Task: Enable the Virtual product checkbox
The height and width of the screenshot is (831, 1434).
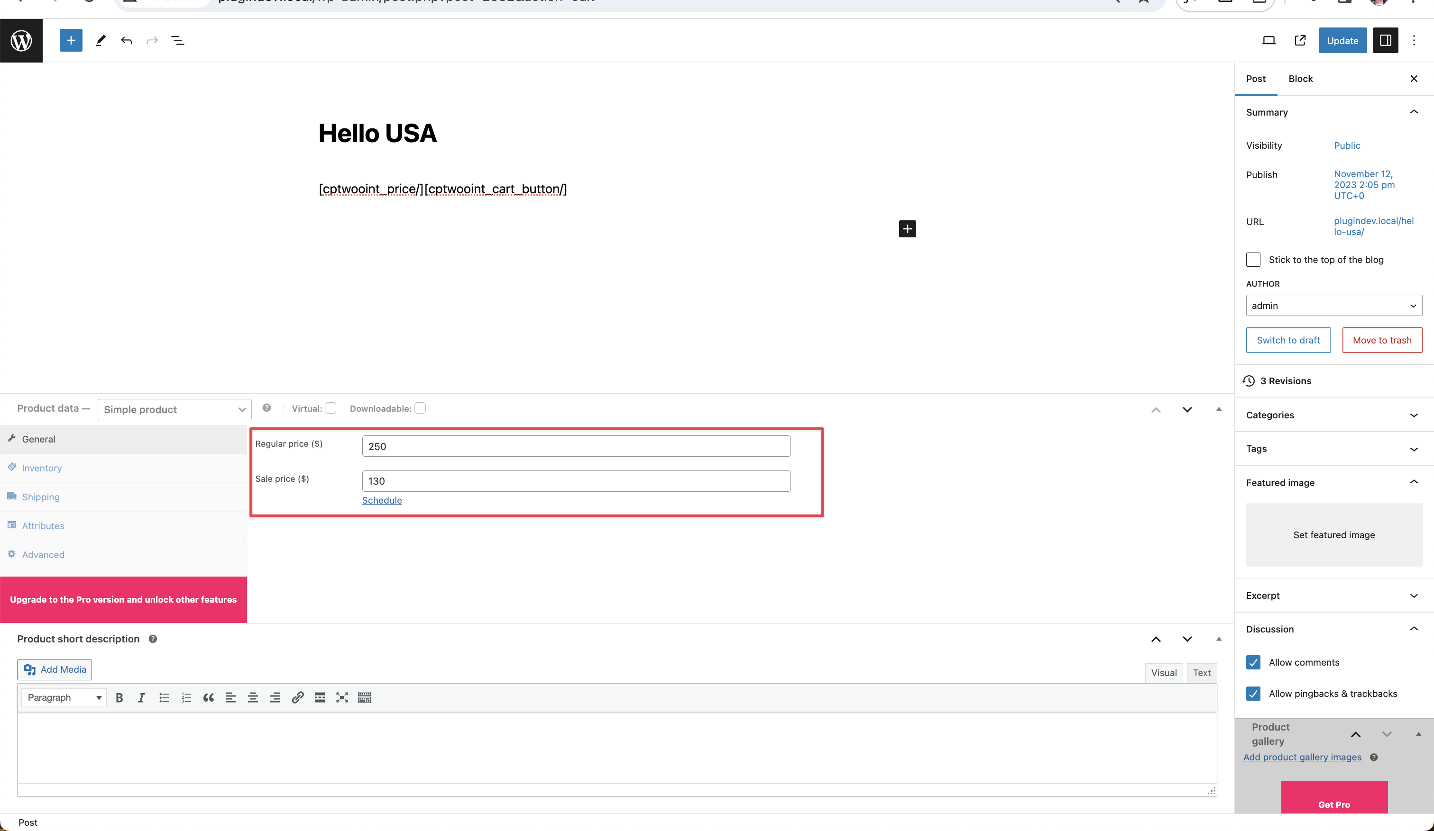Action: coord(331,408)
